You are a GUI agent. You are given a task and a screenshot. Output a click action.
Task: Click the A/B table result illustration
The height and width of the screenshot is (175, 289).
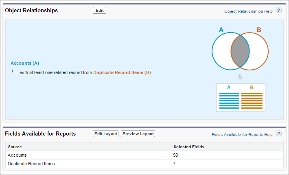coord(241,97)
